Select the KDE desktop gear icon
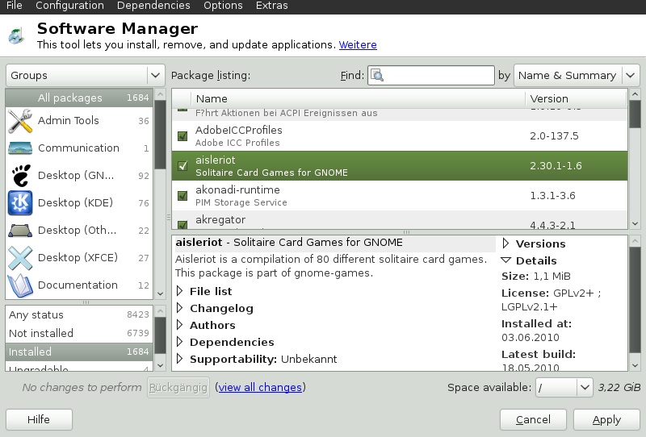The width and height of the screenshot is (646, 437). point(19,203)
